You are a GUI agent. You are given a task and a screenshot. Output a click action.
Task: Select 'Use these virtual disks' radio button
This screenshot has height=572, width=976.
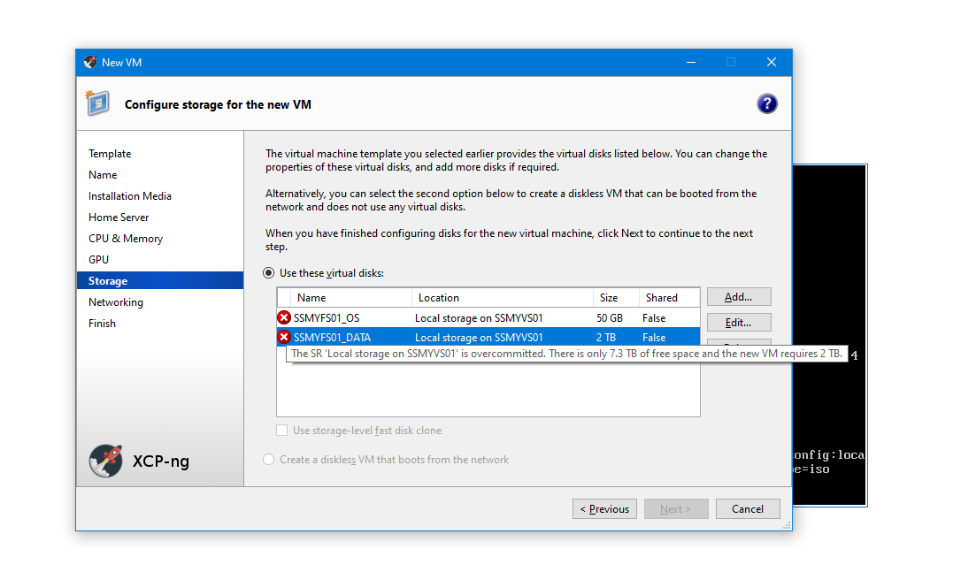click(x=268, y=273)
